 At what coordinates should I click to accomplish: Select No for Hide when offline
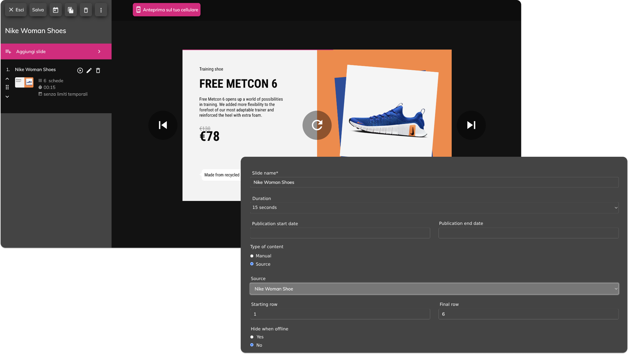[252, 345]
